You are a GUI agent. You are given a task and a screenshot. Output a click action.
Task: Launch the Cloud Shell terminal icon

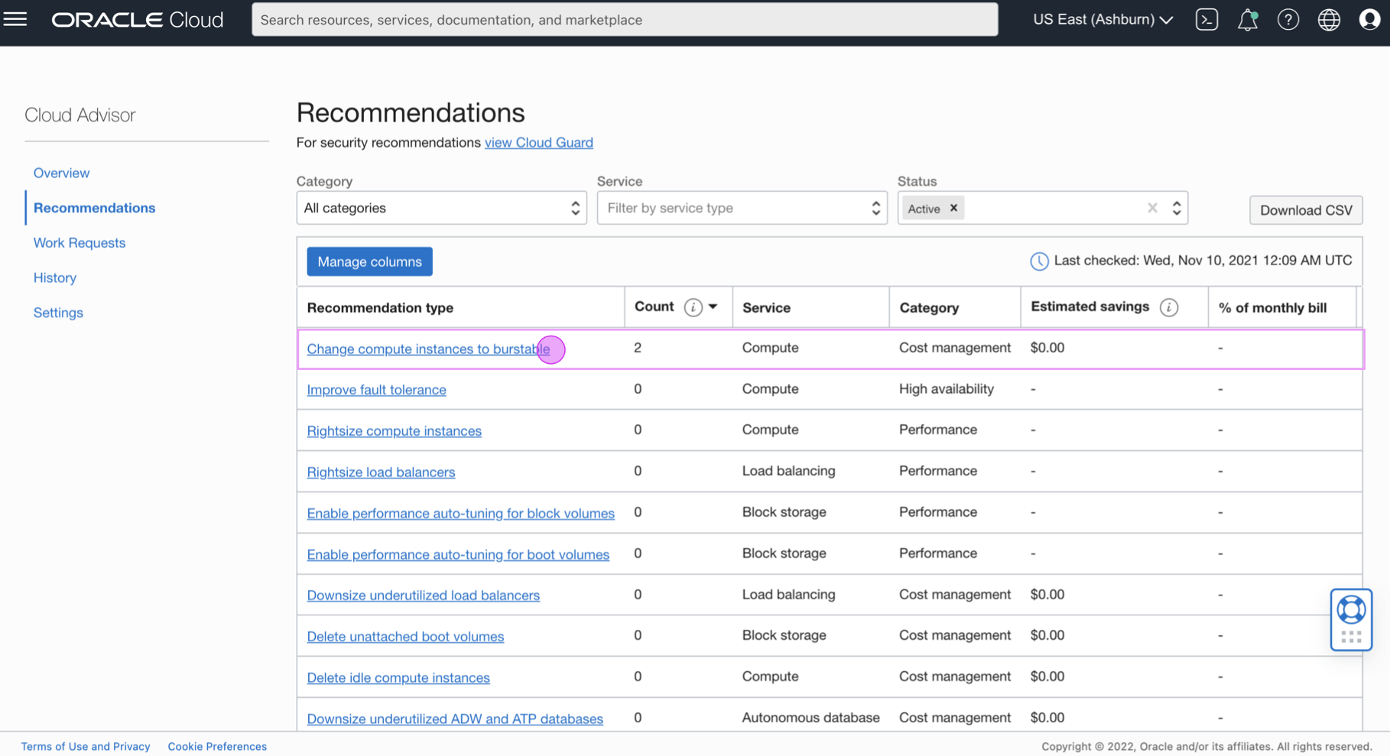tap(1207, 19)
